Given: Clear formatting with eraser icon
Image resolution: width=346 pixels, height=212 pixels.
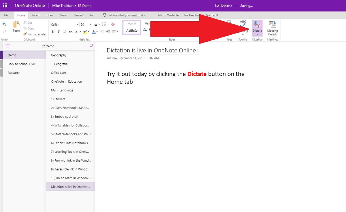Looking at the screenshot, I should coord(113,24).
